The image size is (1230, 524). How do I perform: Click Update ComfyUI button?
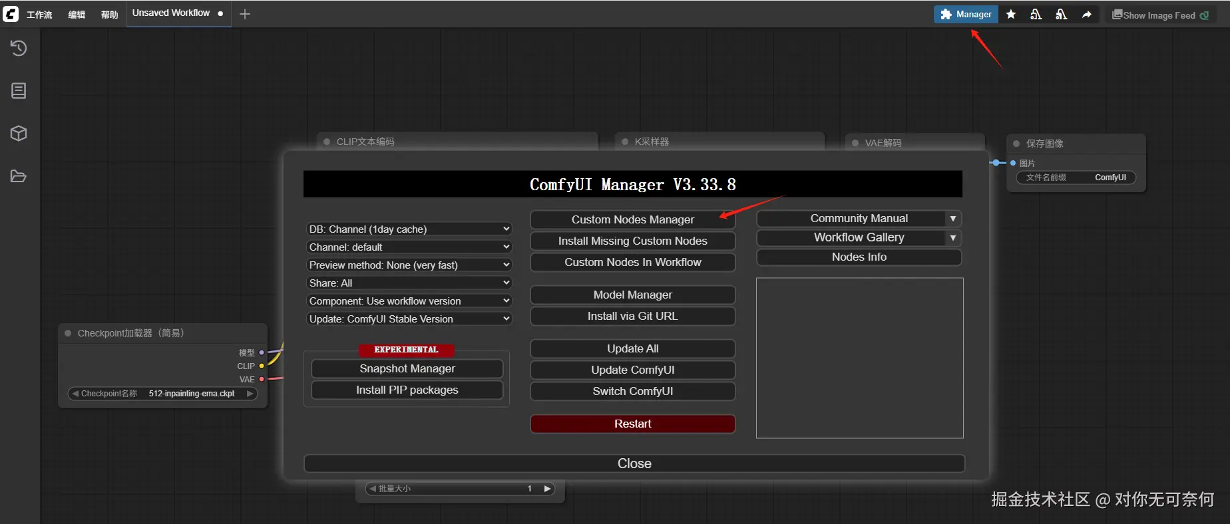(632, 370)
